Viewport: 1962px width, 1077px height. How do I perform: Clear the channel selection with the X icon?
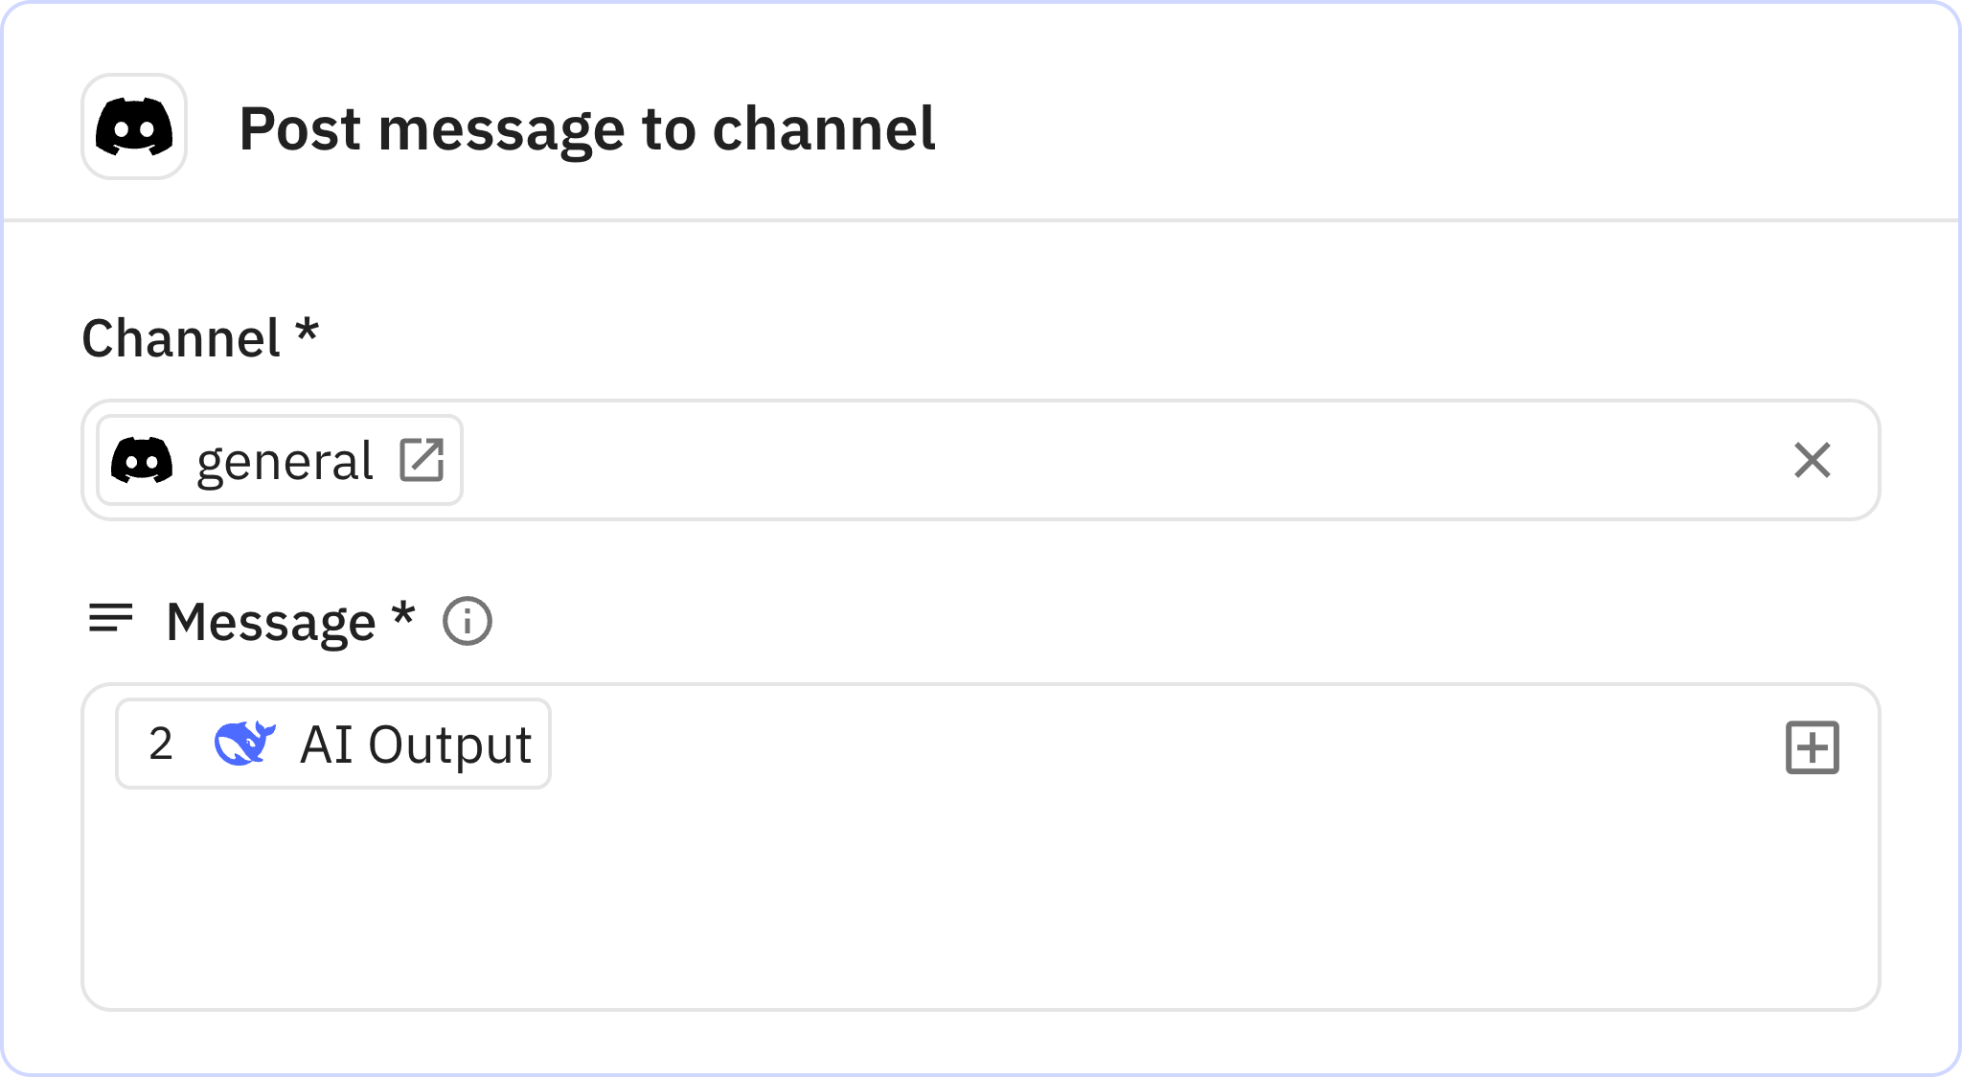point(1814,462)
